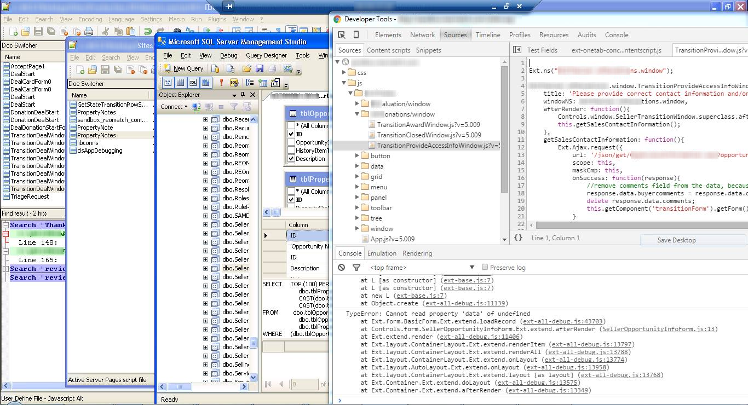This screenshot has width=748, height=405.
Task: Select the DevTools inspect element icon
Action: pyautogui.click(x=342, y=34)
